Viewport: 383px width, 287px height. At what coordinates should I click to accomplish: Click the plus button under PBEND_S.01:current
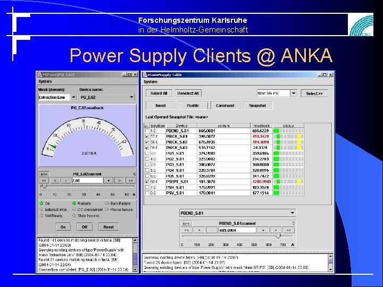[x=263, y=230]
